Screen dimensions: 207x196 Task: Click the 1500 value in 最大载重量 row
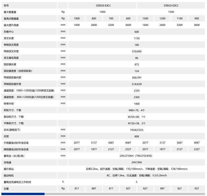(171, 12)
